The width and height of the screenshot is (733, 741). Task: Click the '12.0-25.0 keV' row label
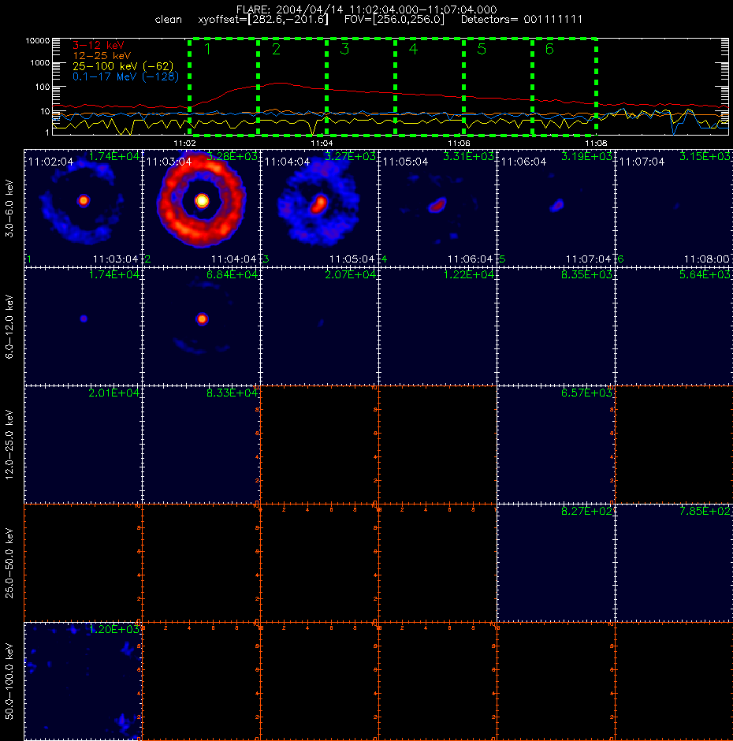9,445
